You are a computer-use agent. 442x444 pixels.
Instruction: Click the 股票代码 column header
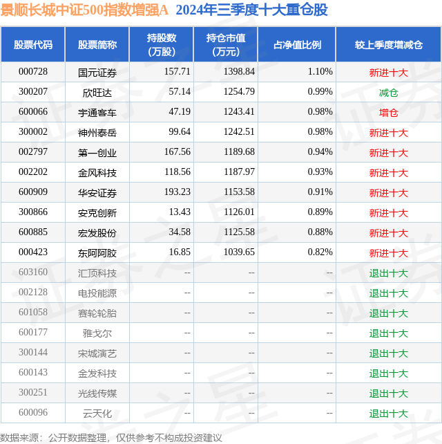[x=33, y=45]
